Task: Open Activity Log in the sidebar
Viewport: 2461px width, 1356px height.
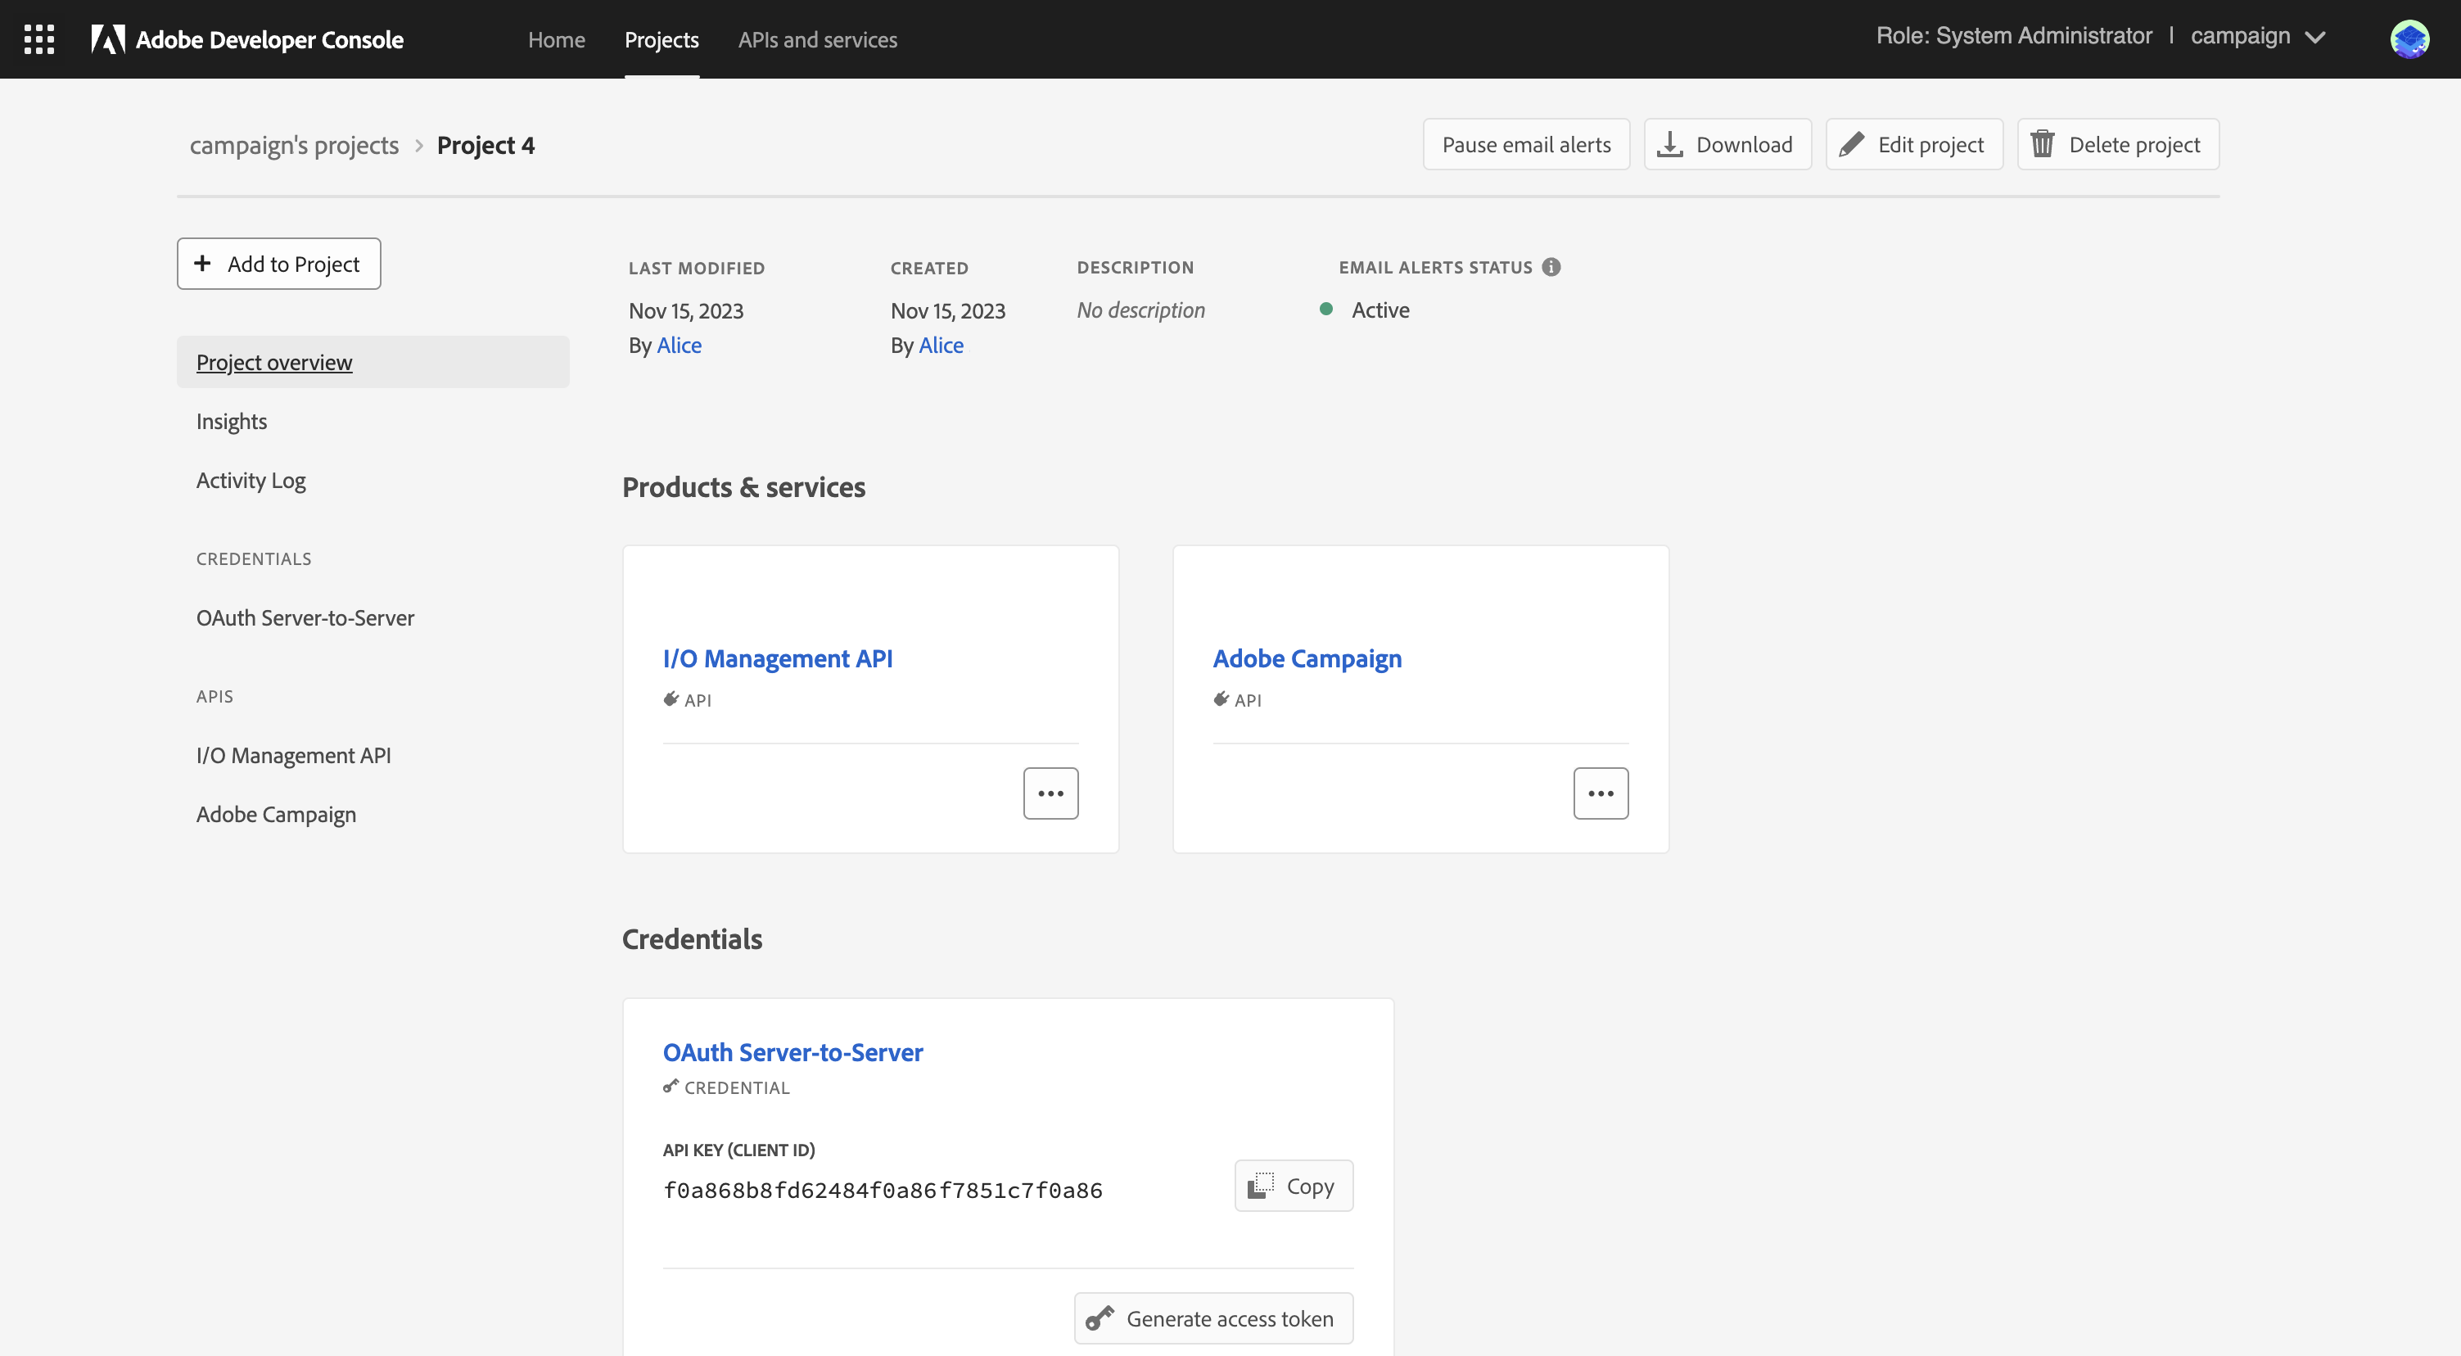Action: click(251, 481)
